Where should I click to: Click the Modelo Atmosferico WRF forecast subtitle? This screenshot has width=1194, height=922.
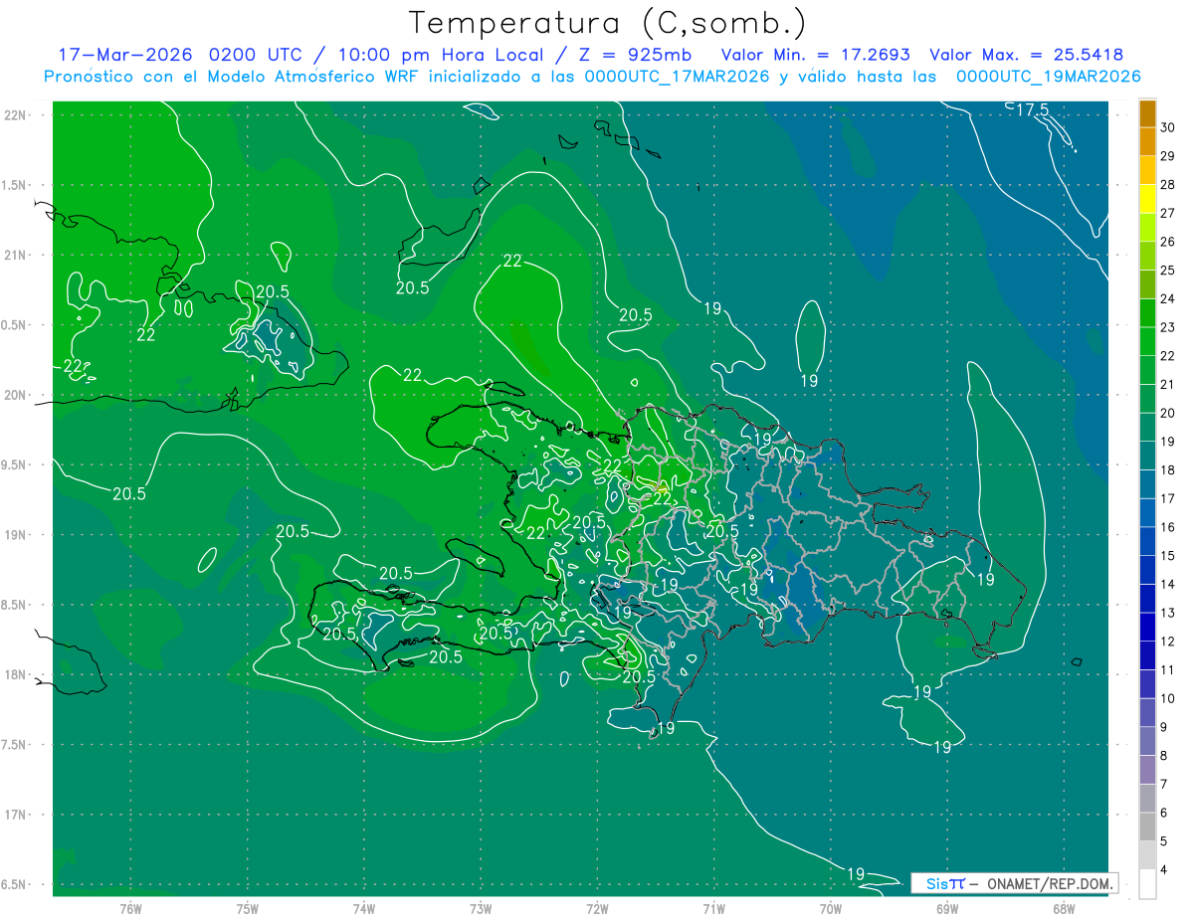[592, 77]
